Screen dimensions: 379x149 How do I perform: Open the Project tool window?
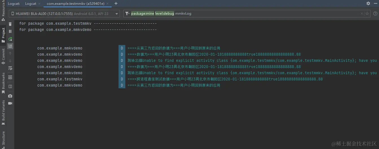[3, 35]
